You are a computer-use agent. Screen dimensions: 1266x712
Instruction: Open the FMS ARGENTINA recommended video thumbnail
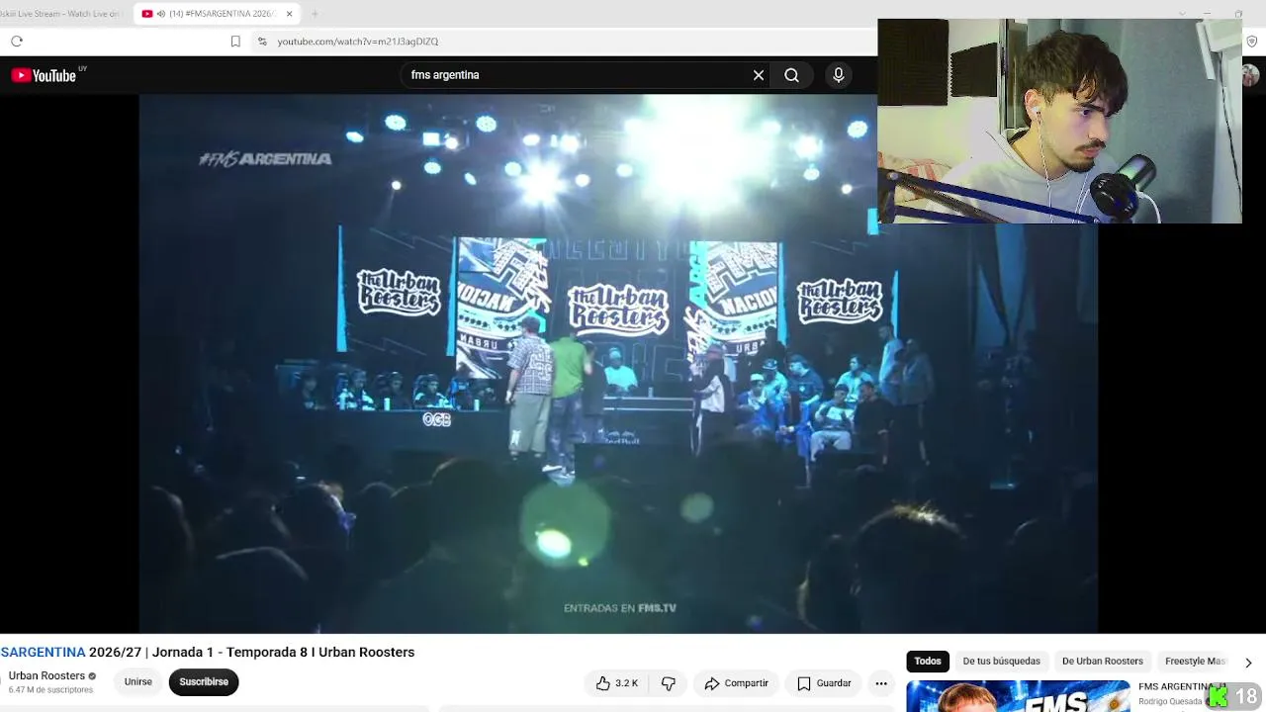[x=1018, y=696]
